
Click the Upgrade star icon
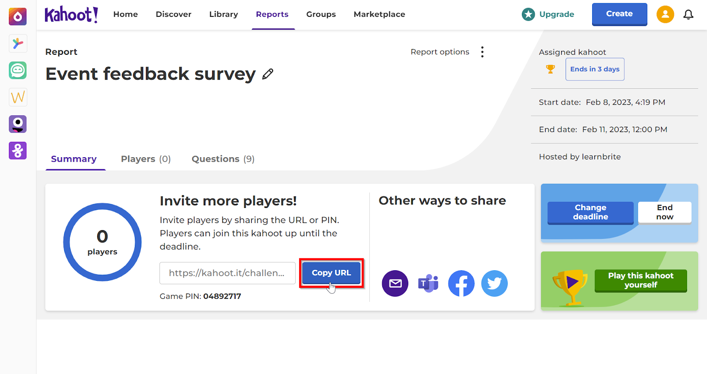[x=528, y=14]
